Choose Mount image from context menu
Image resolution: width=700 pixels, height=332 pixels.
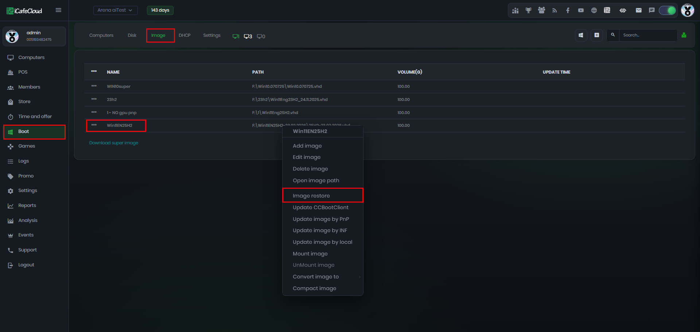click(x=323, y=254)
